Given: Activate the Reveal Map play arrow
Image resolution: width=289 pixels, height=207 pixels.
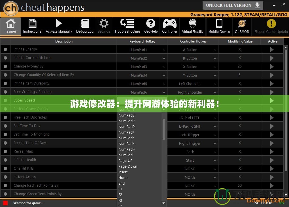Looking at the screenshot, I should [x=272, y=152].
